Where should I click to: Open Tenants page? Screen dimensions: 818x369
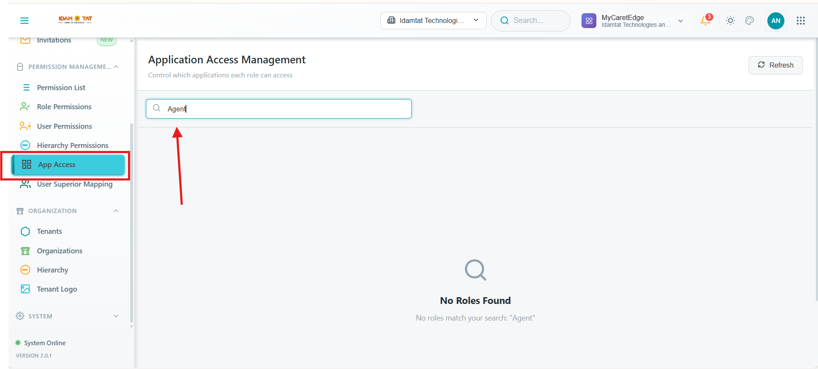(49, 231)
